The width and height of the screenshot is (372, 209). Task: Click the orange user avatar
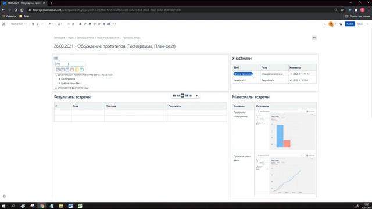tap(331, 24)
